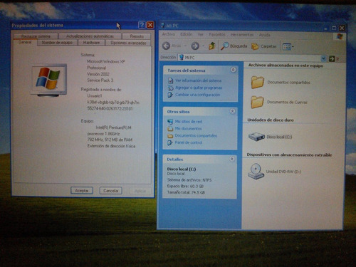This screenshot has height=267, width=356.
Task: Click Ver información del sistema link
Action: click(x=198, y=80)
